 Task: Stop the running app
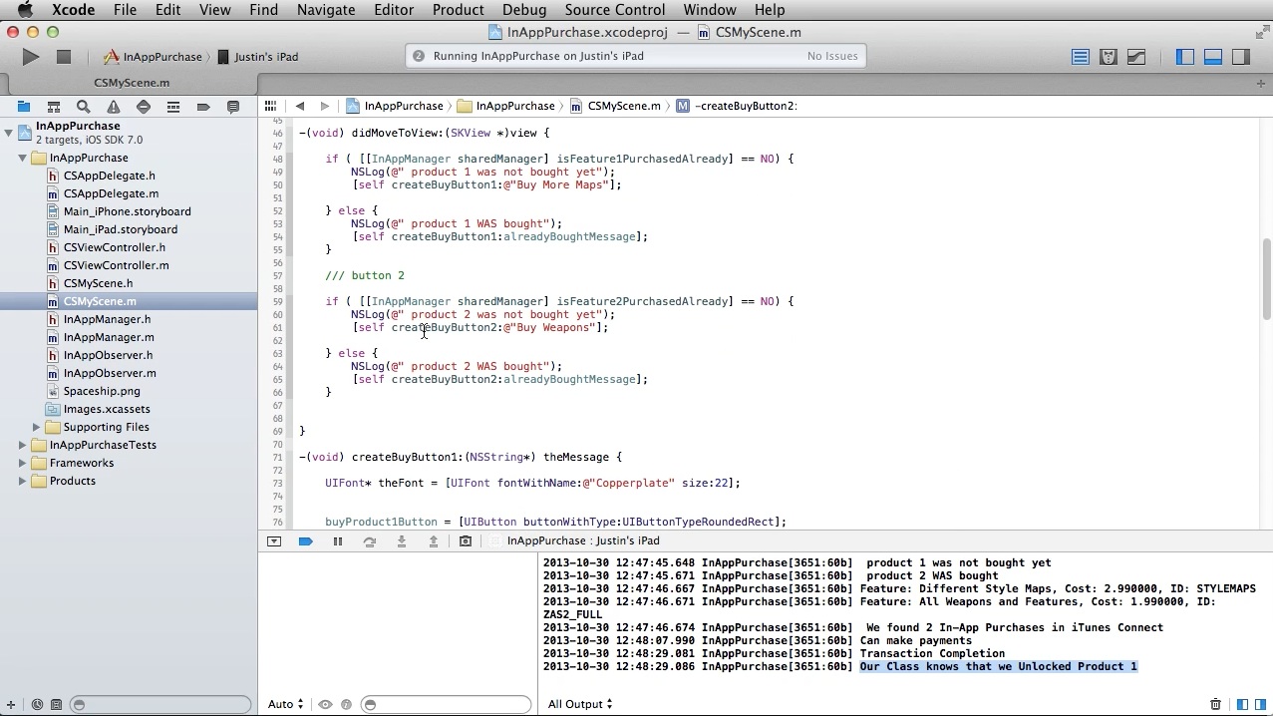[x=64, y=57]
